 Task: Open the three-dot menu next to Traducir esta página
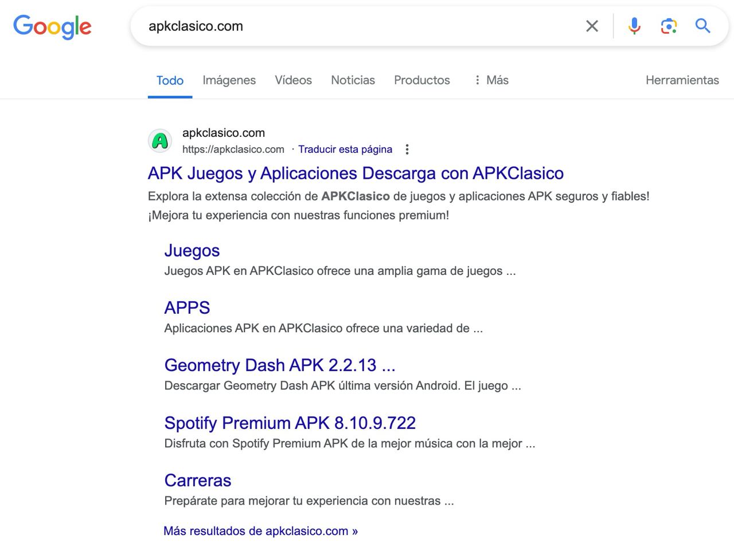407,149
